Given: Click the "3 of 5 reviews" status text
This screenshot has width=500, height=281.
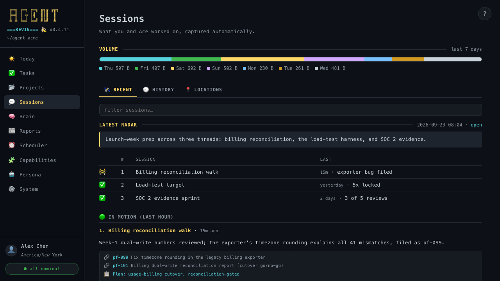Looking at the screenshot, I should (366, 198).
